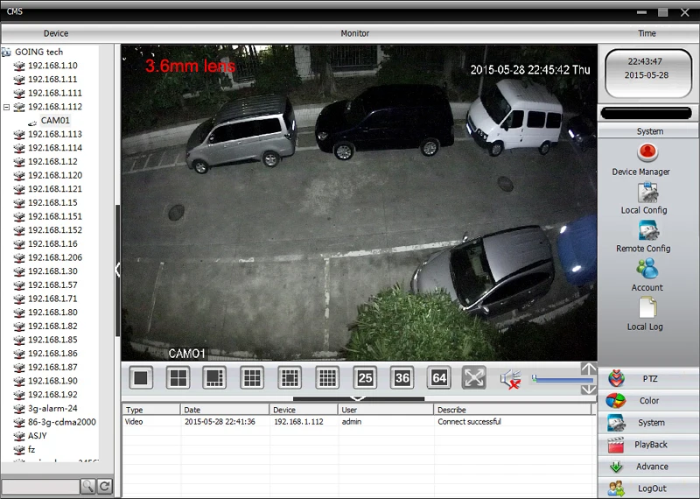The height and width of the screenshot is (499, 700).
Task: Select CAM01 in the device tree
Action: (x=54, y=121)
